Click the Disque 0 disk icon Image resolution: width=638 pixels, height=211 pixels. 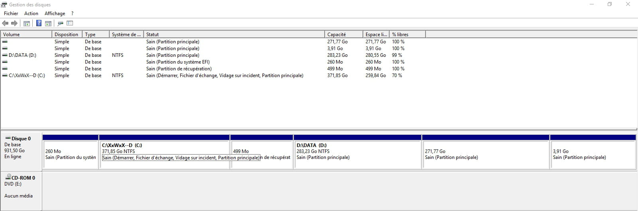(8, 138)
